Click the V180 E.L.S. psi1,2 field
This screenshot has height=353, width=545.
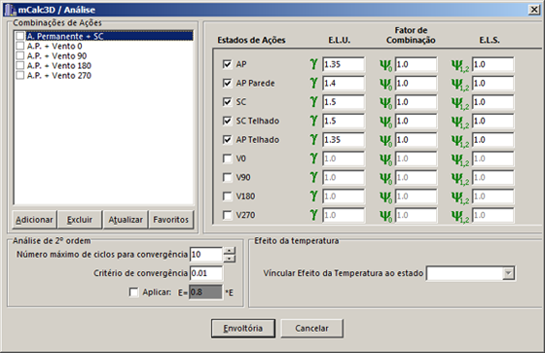pyautogui.click(x=492, y=196)
